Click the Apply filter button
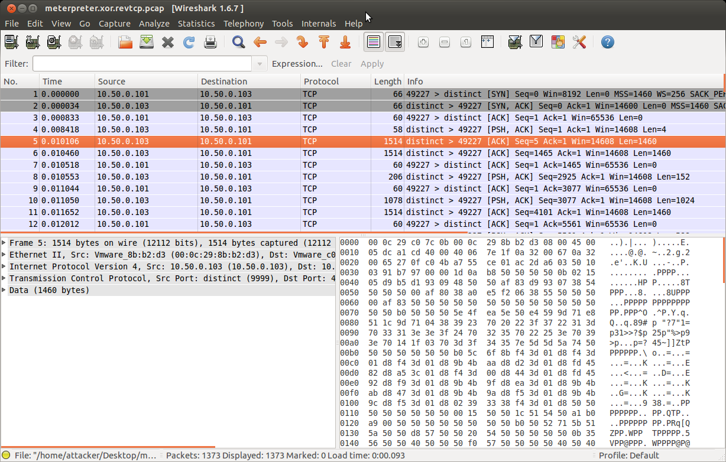 click(x=372, y=64)
